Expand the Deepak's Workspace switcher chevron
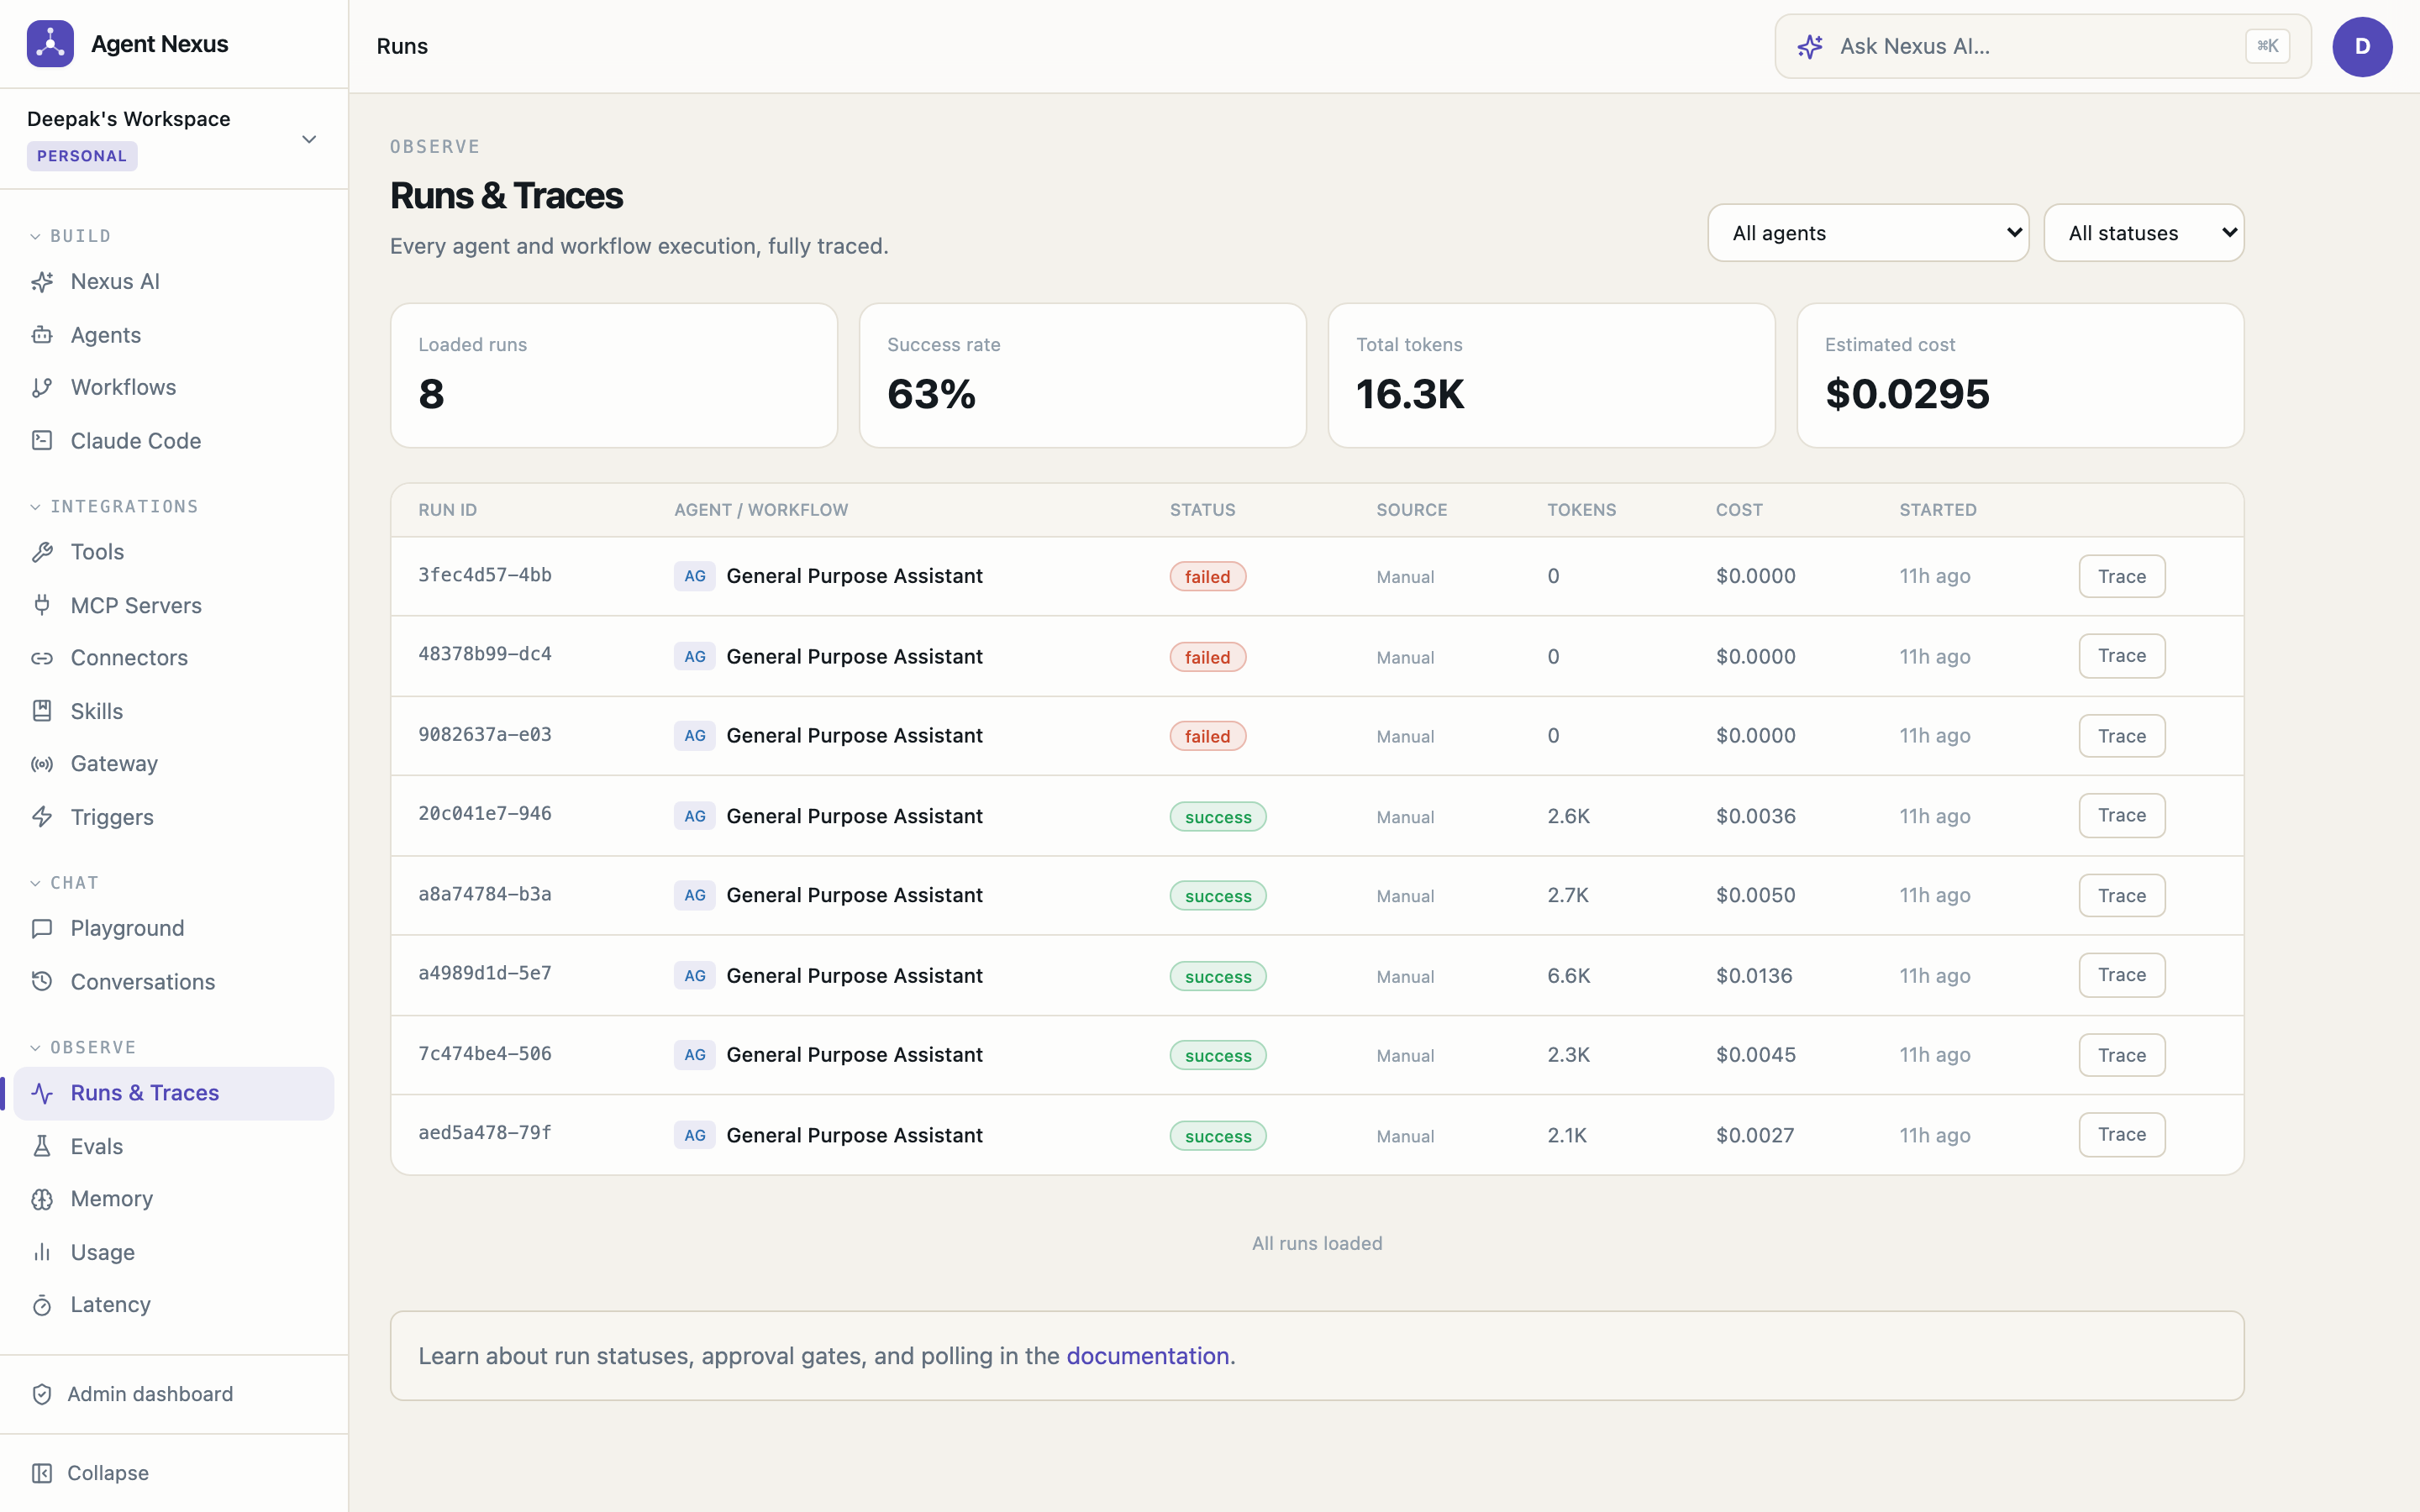2420x1512 pixels. 309,139
